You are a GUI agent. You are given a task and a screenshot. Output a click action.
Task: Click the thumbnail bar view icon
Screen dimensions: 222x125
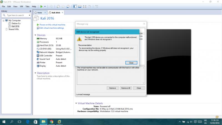point(80,6)
